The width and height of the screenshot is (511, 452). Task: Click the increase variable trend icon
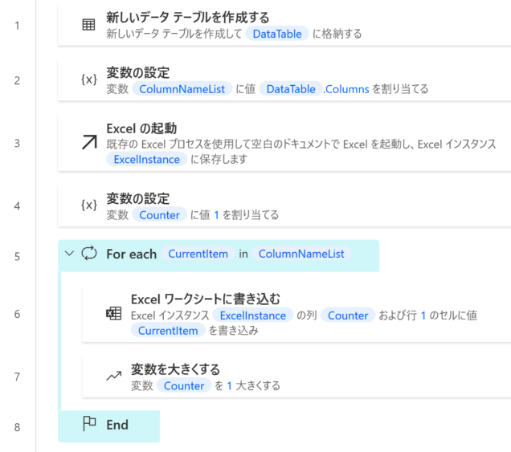(x=114, y=376)
